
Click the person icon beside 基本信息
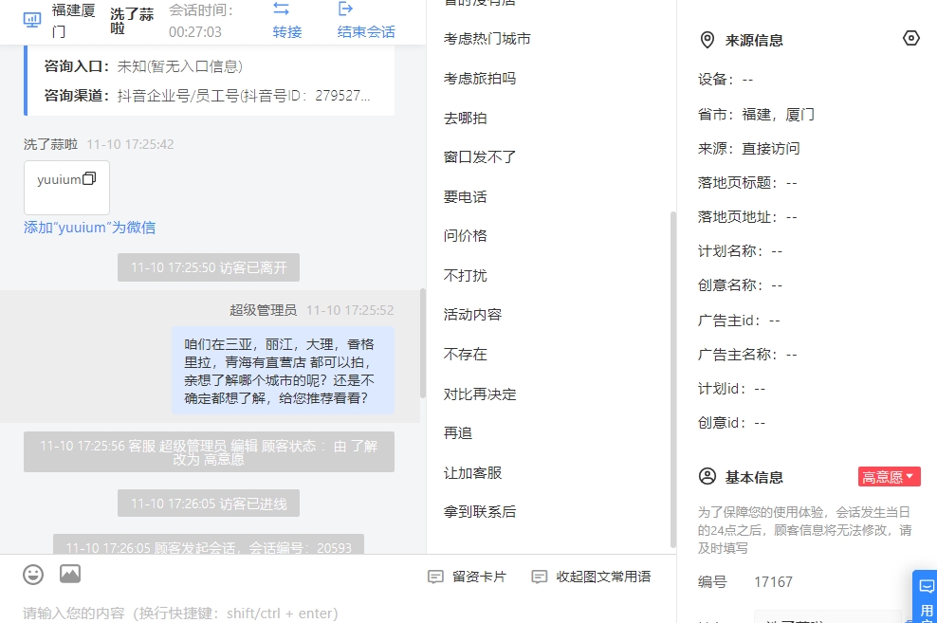coord(707,477)
